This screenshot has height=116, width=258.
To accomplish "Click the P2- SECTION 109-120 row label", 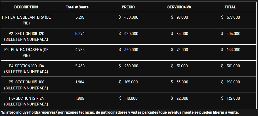I will click(x=26, y=36).
